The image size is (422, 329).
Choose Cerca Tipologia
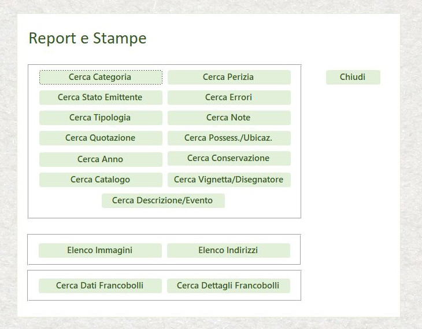(x=101, y=118)
